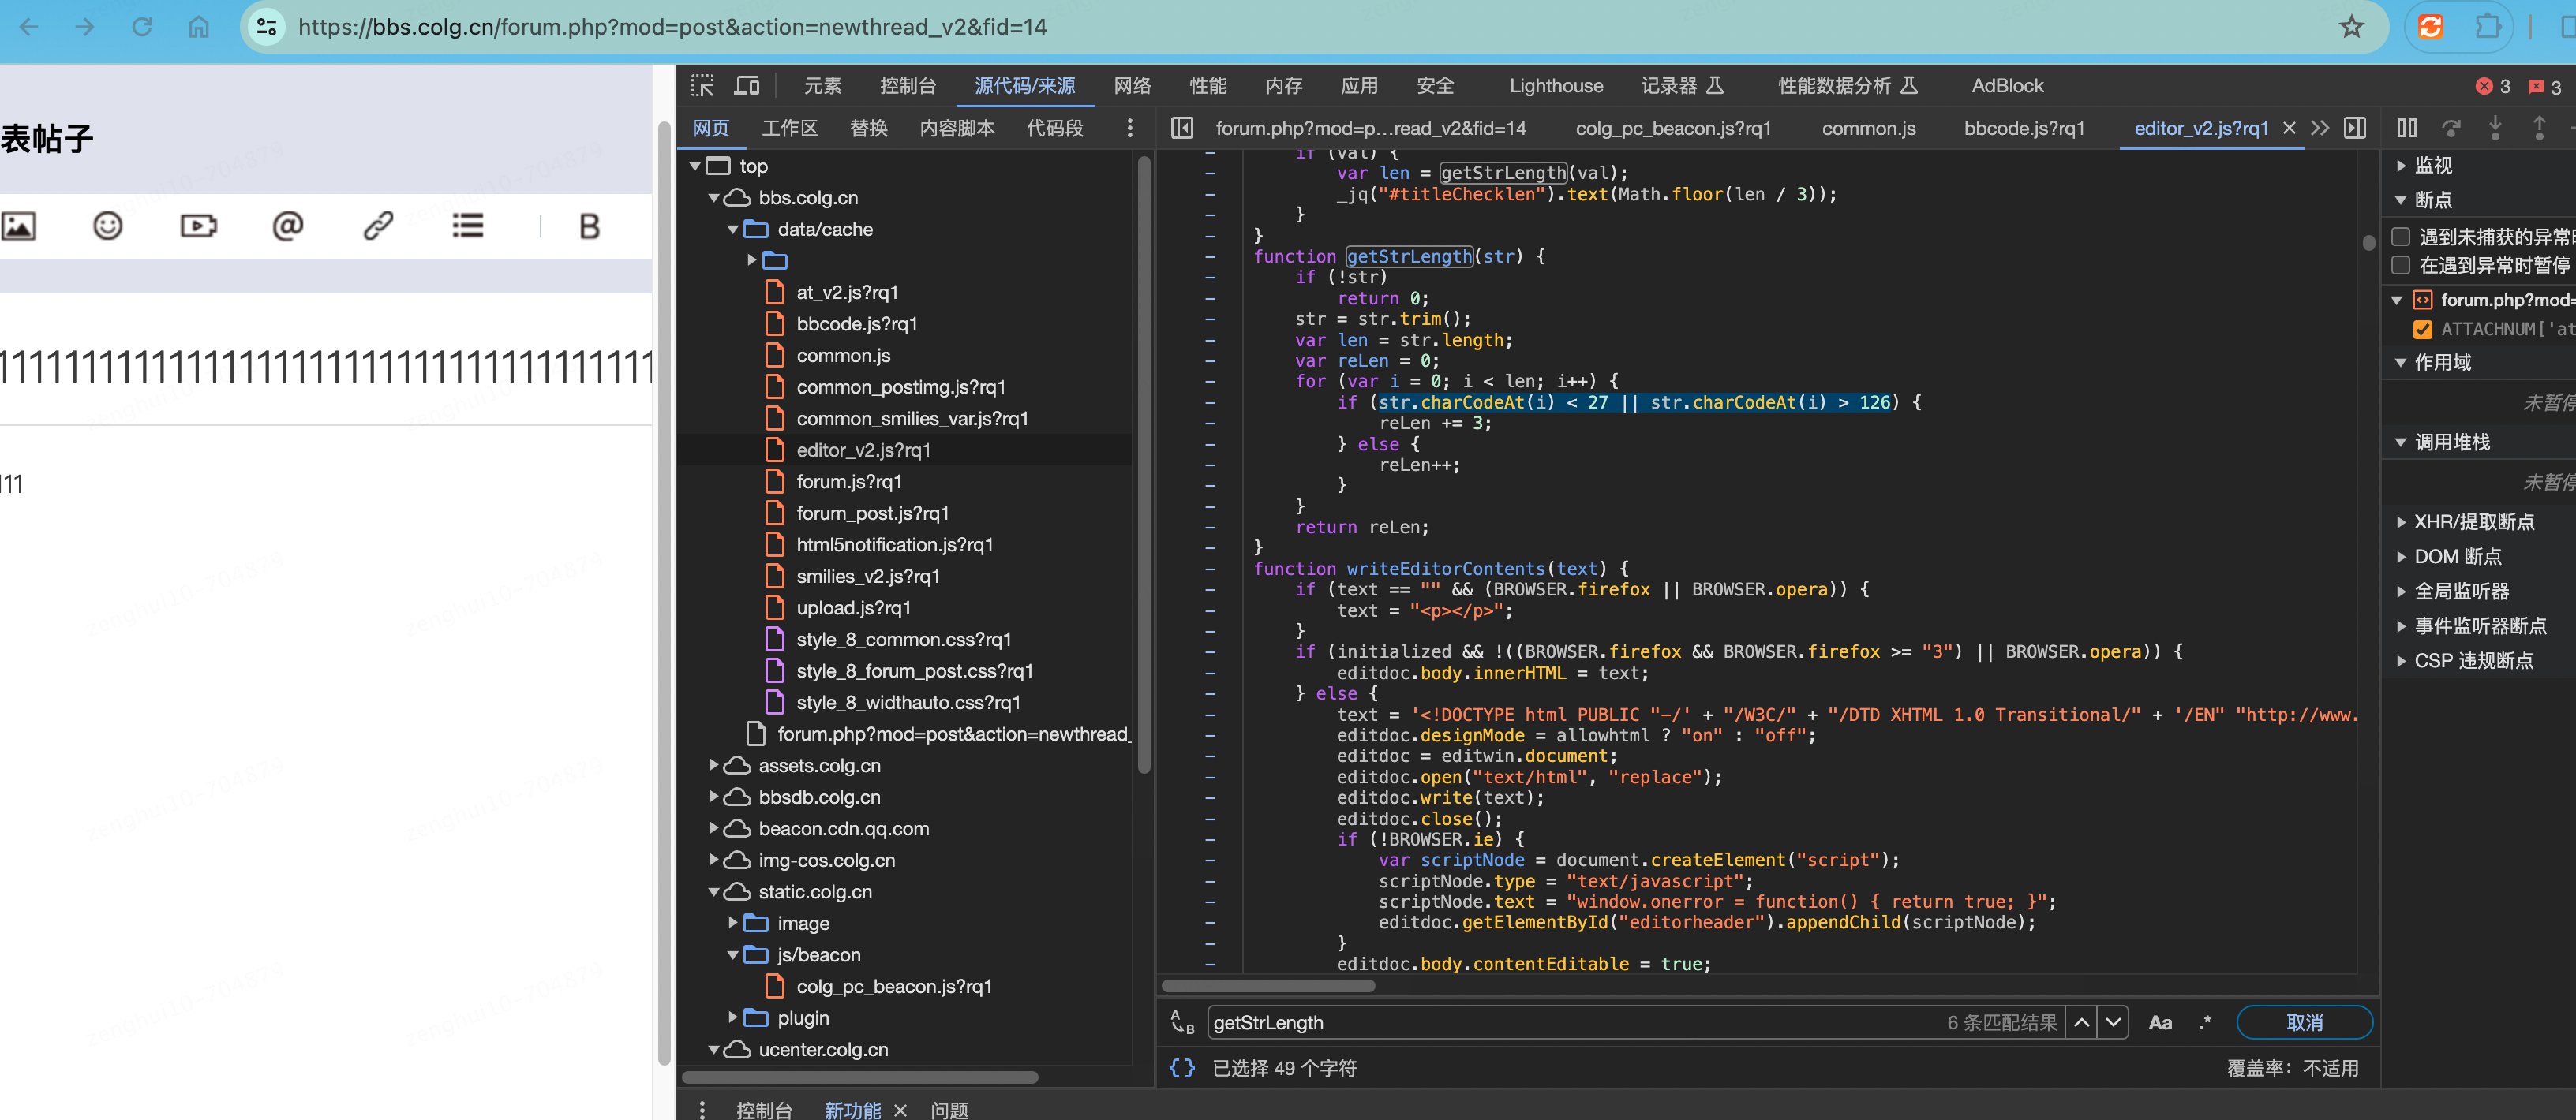
Task: Toggle device toolbar emulation icon
Action: (746, 86)
